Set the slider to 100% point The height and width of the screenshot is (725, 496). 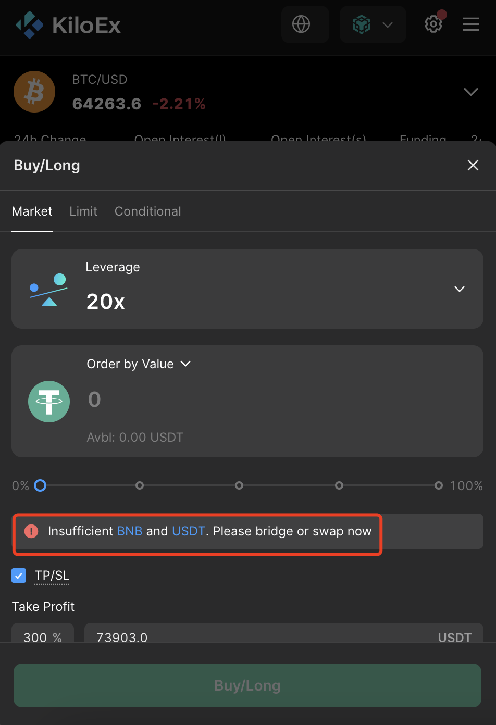439,485
